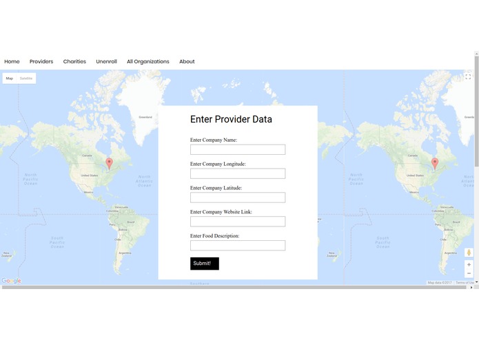Open All Organizations page
479x340 pixels.
tap(148, 61)
